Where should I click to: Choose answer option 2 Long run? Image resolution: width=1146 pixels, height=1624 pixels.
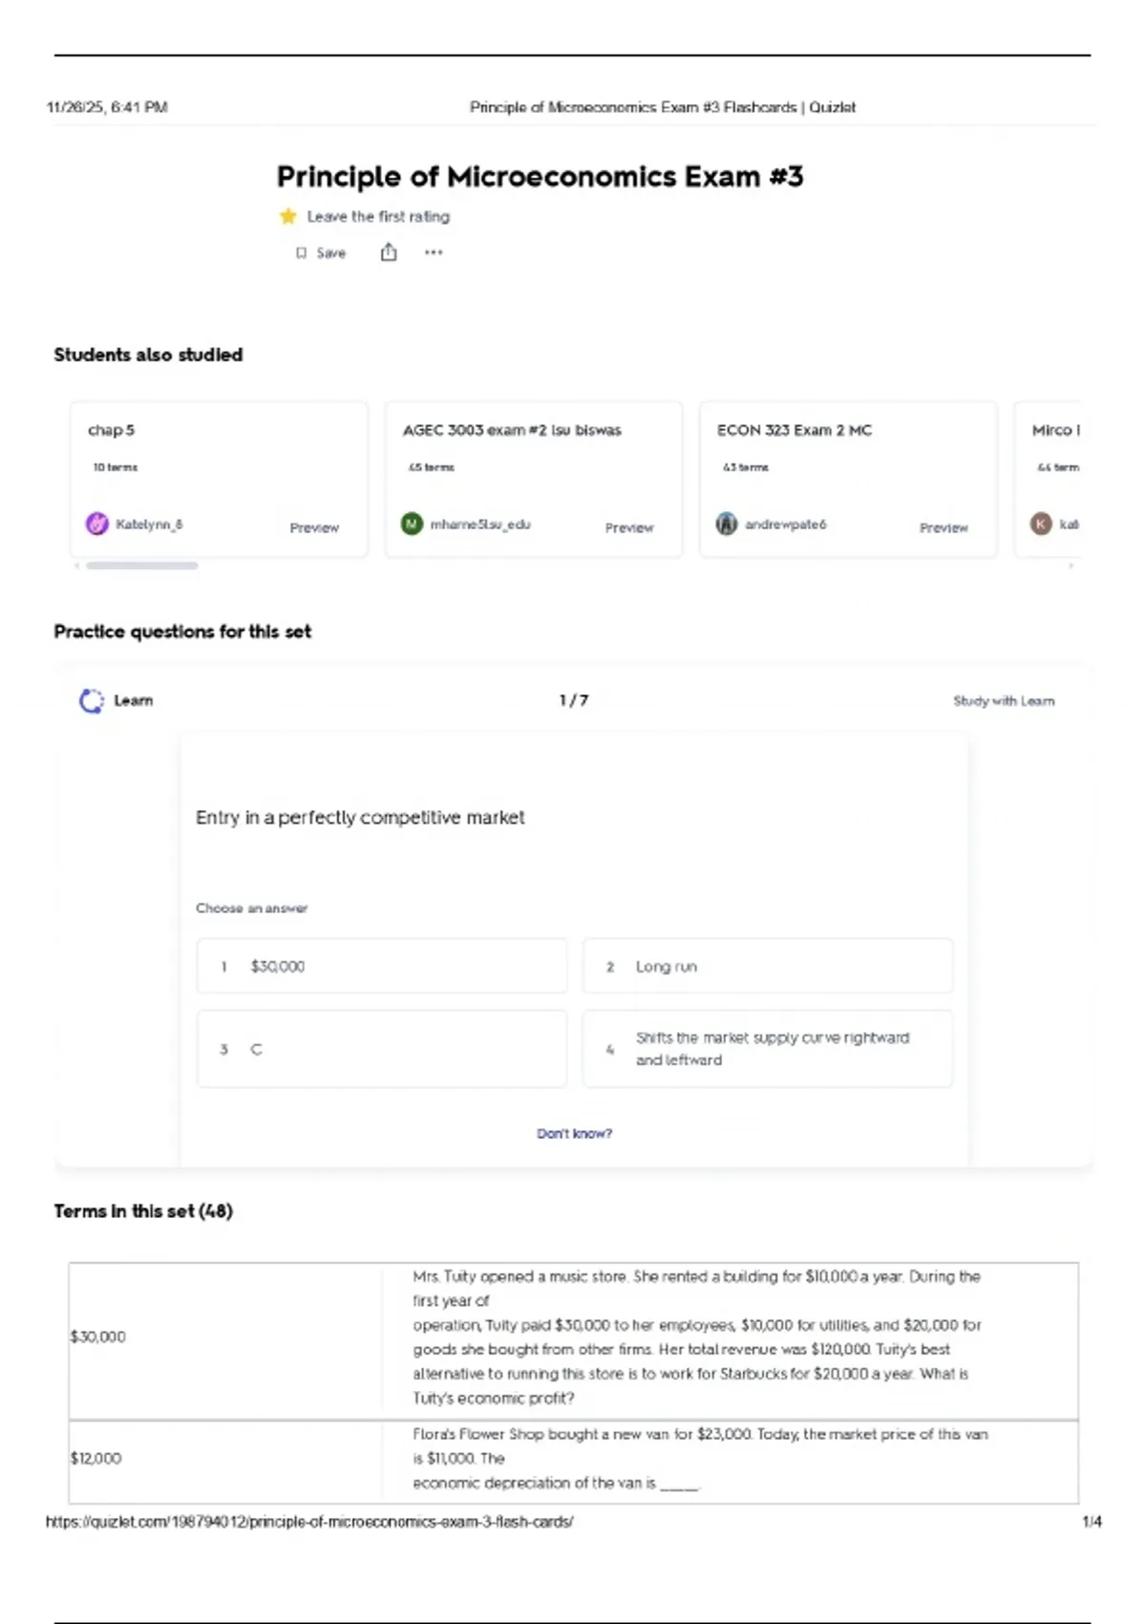tap(767, 966)
